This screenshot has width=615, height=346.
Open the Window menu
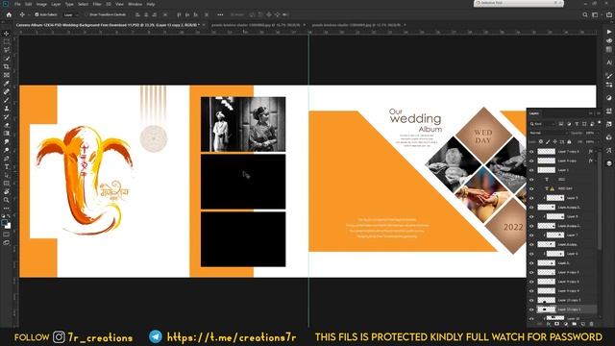tap(135, 4)
